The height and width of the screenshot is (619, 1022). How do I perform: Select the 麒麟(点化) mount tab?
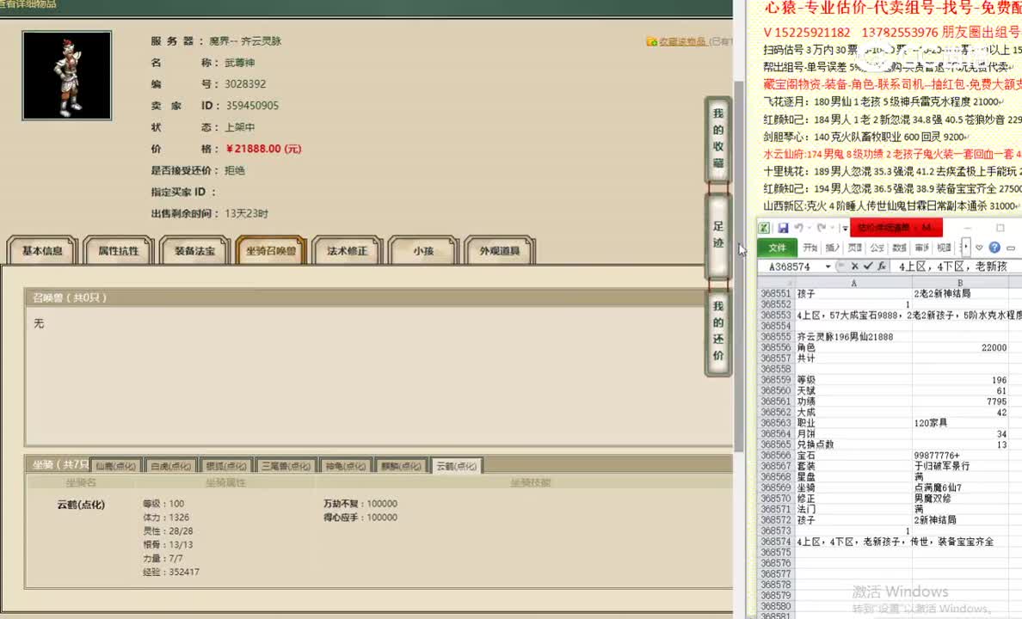click(400, 466)
